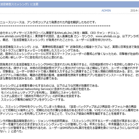Click the line ending '」と述べた。'
This screenshot has height=139, width=139.
(12, 131)
